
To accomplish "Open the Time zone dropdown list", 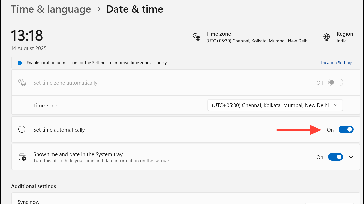I will pos(275,105).
